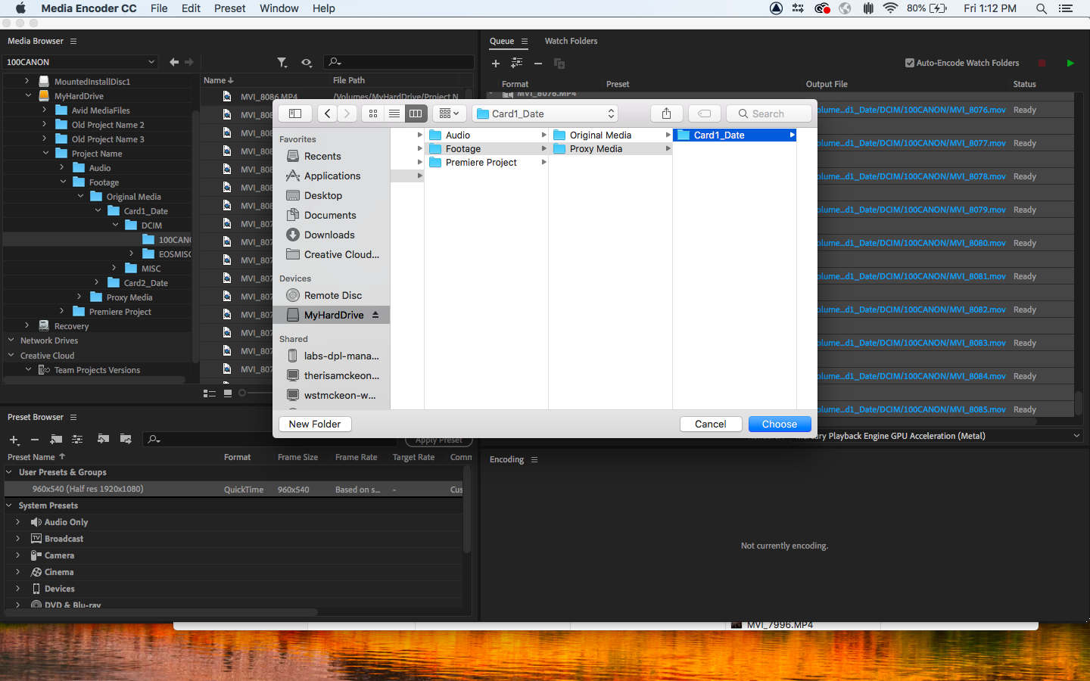Open item grouping options in file dialog
The width and height of the screenshot is (1090, 681).
(x=450, y=113)
